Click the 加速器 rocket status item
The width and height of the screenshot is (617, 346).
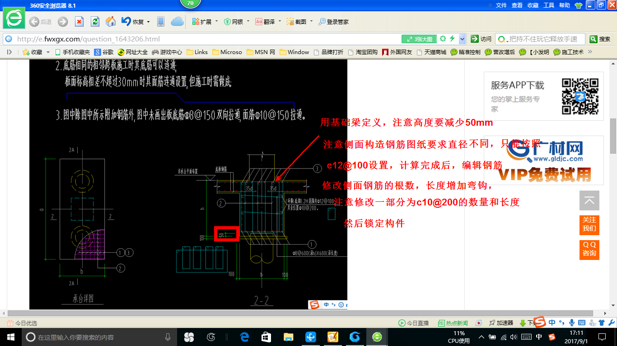[501, 323]
